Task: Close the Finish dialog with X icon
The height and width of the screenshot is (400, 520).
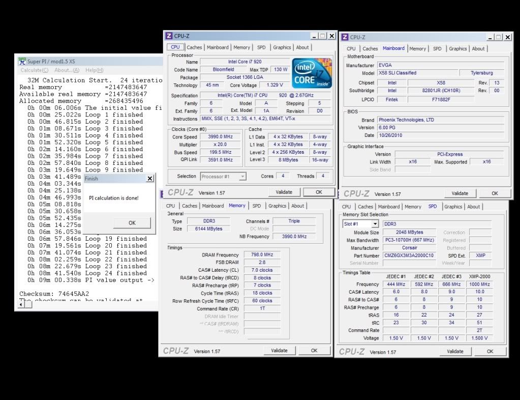Action: point(150,179)
